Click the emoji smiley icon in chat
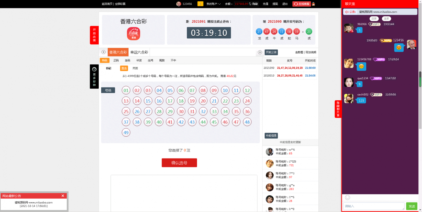 point(348,197)
